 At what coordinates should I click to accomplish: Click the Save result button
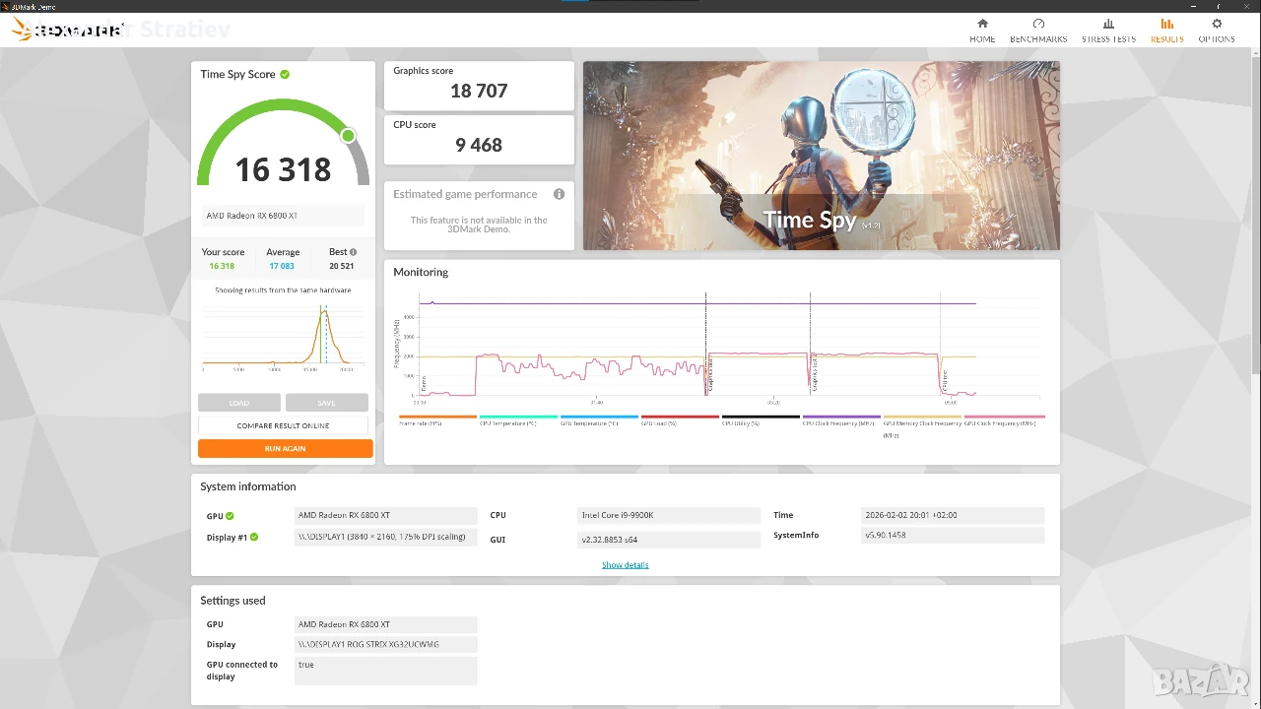click(327, 403)
